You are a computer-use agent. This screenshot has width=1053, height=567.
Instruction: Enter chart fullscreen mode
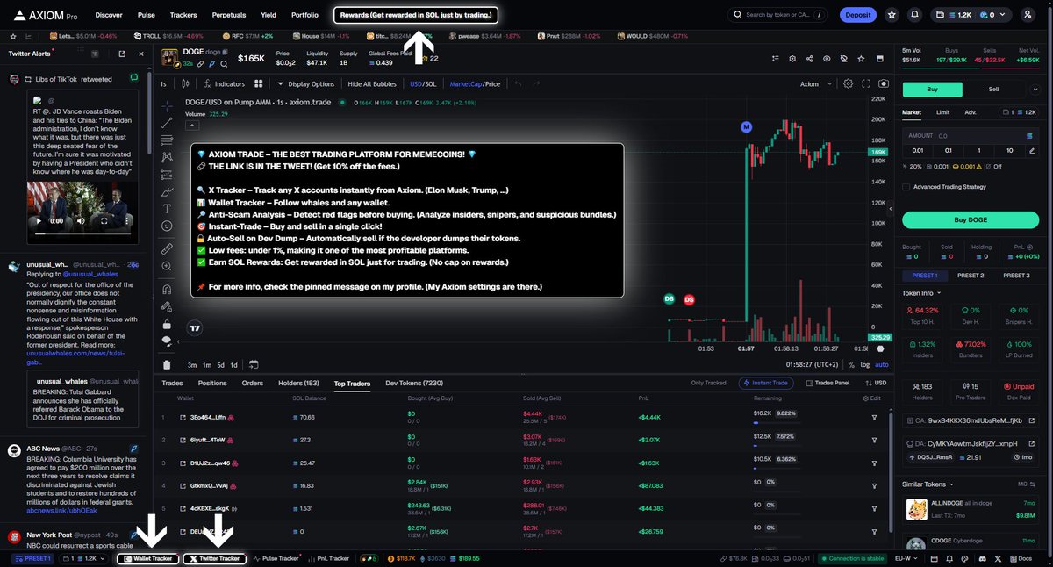point(867,84)
